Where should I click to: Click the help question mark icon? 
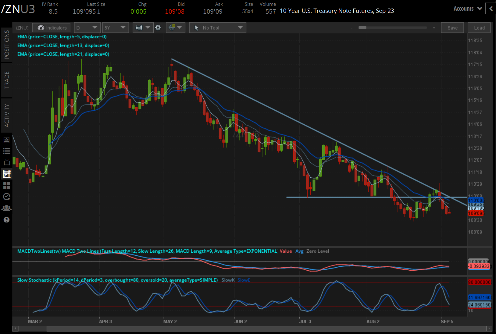6,220
